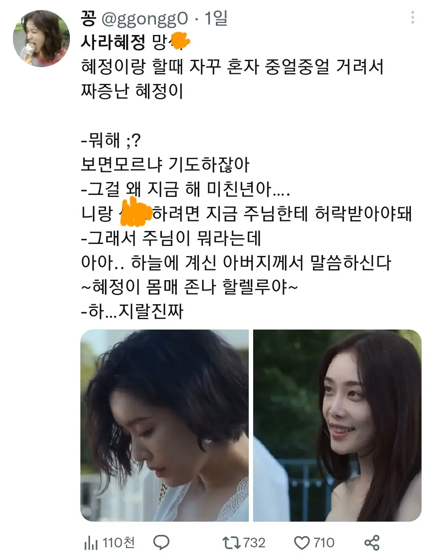
Task: Click the bold 사라혜정 heading text
Action: coord(113,42)
